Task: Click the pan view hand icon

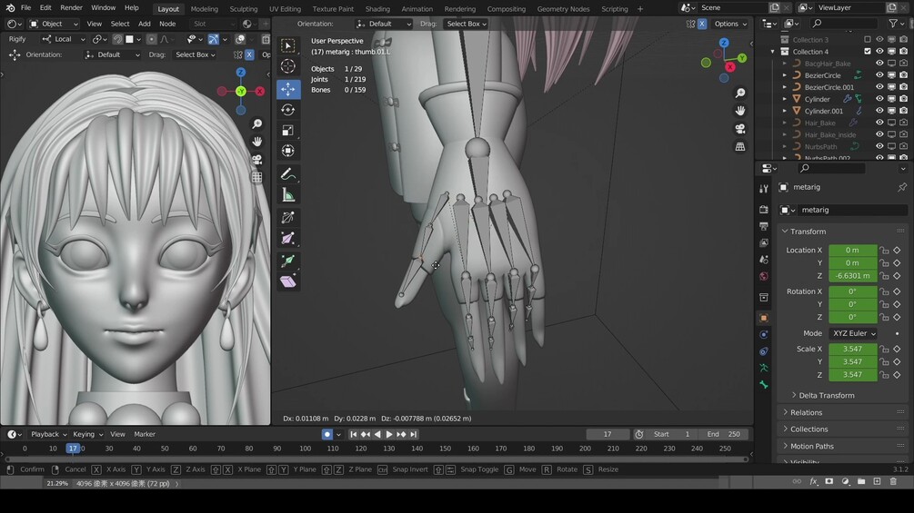Action: point(740,110)
